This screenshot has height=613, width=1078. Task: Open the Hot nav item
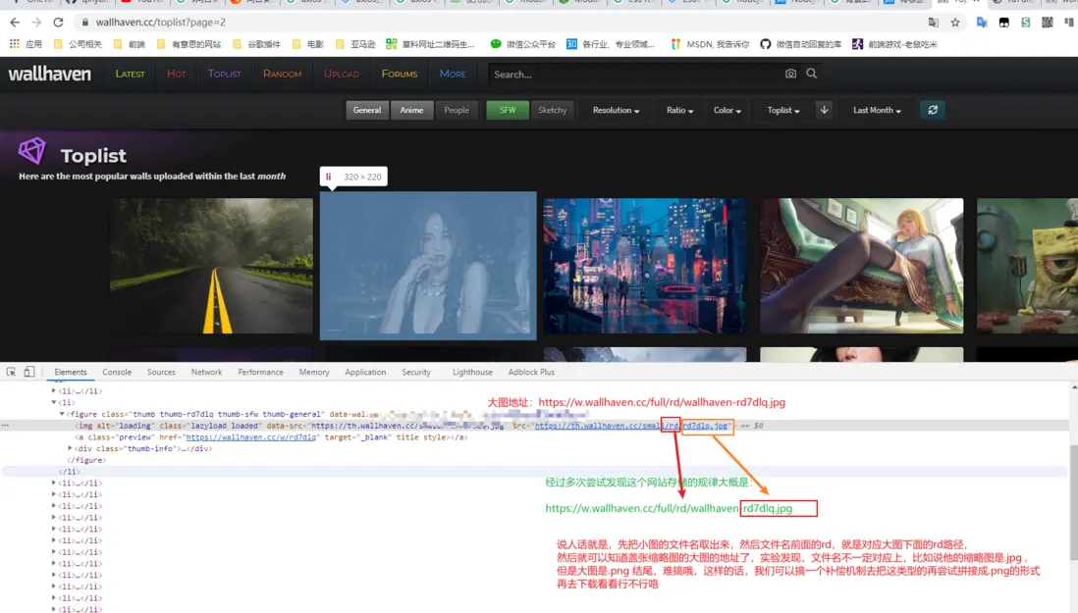(x=176, y=74)
